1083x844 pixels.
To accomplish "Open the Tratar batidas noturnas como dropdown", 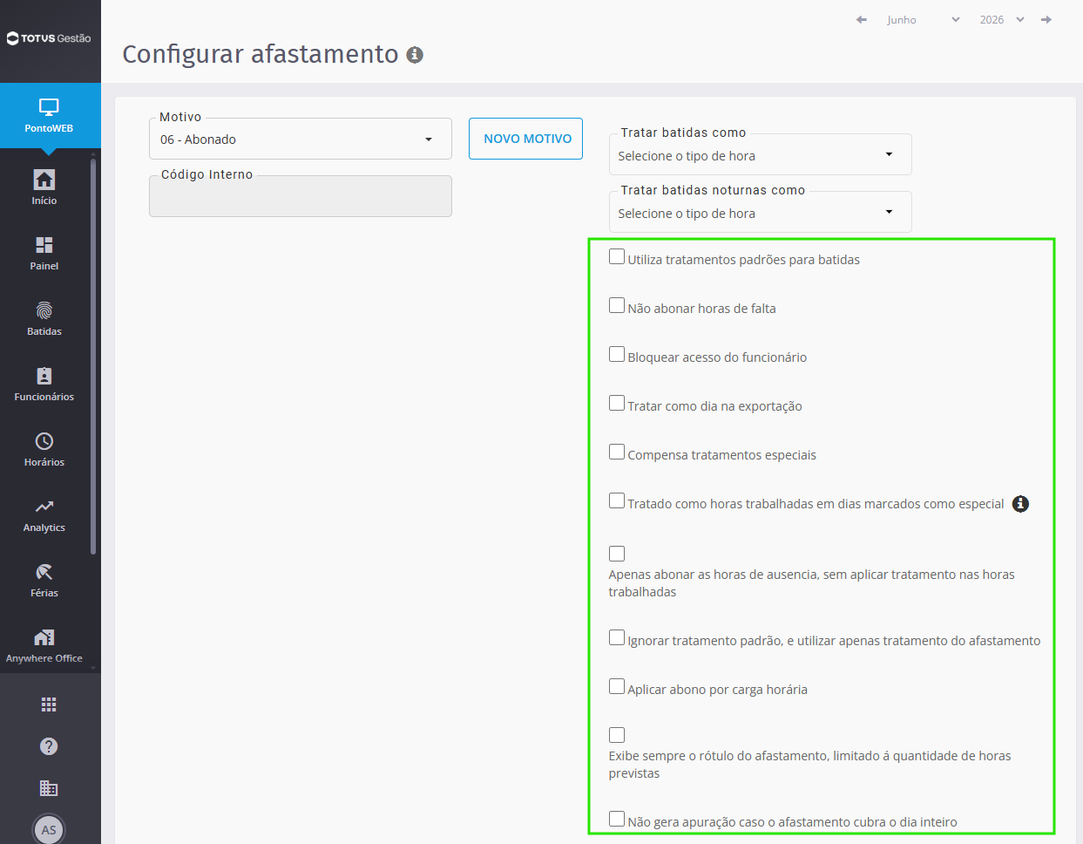I will pos(761,213).
